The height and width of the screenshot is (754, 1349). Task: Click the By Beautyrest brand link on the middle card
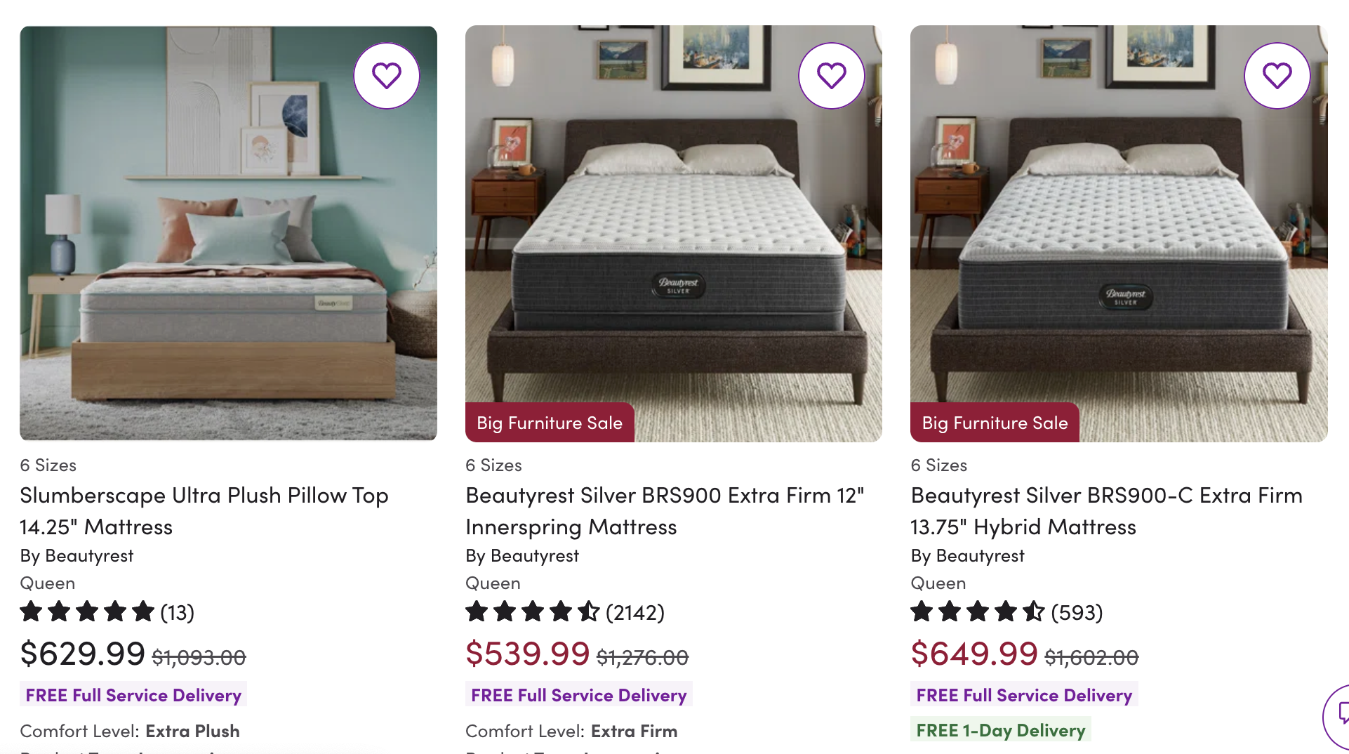[521, 555]
